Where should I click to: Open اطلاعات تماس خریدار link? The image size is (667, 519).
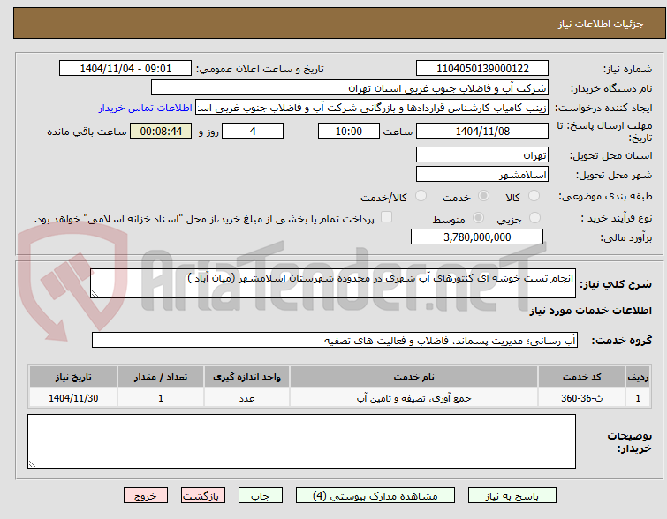coord(146,108)
